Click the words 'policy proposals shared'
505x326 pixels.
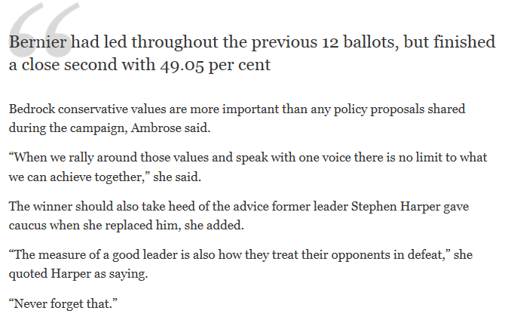pos(399,109)
